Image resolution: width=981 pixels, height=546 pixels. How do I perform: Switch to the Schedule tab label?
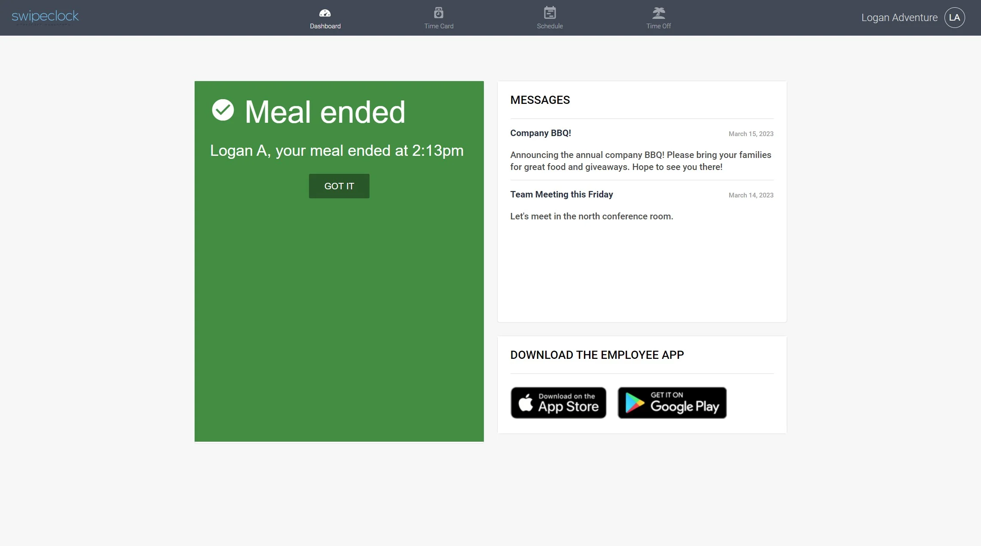pyautogui.click(x=550, y=26)
